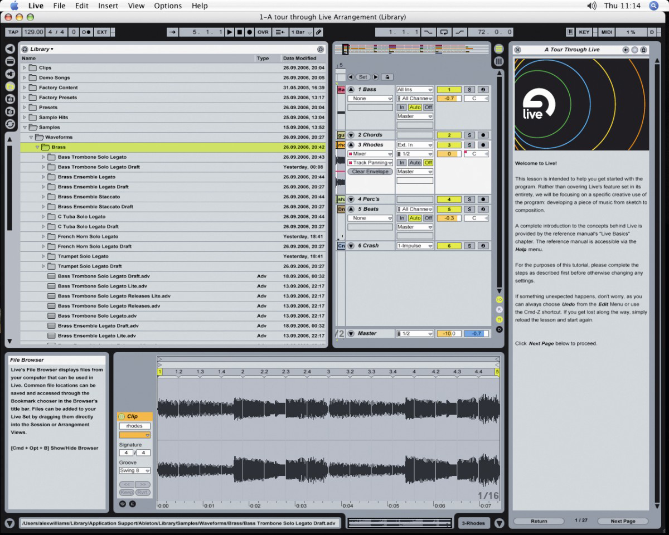Image resolution: width=669 pixels, height=535 pixels.
Task: Open the Hot-Swap Browser circular arrows icon
Action: 10,124
